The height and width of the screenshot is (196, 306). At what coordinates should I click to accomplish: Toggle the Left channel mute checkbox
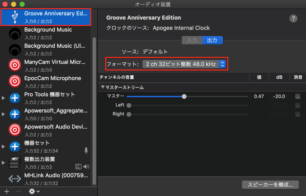[298, 105]
